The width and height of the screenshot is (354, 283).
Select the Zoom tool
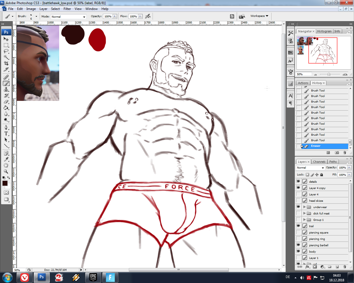point(6,171)
